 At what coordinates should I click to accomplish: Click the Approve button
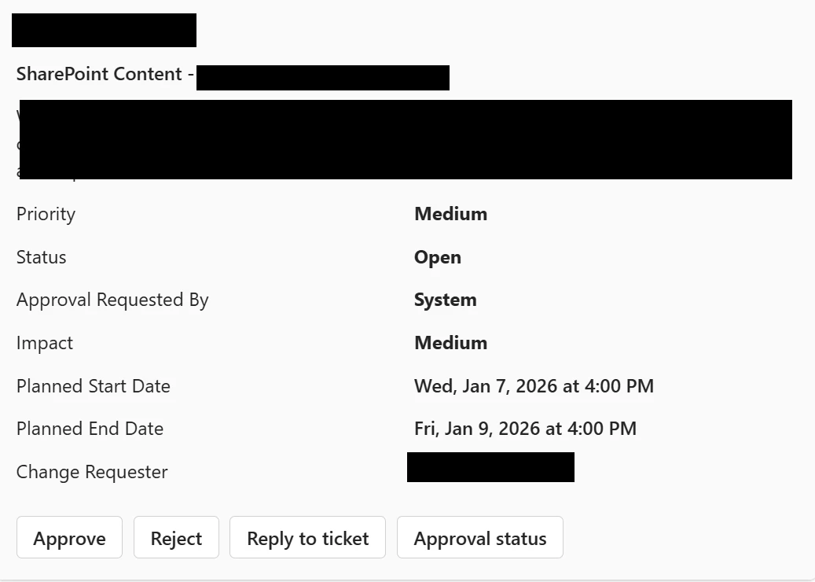(69, 538)
